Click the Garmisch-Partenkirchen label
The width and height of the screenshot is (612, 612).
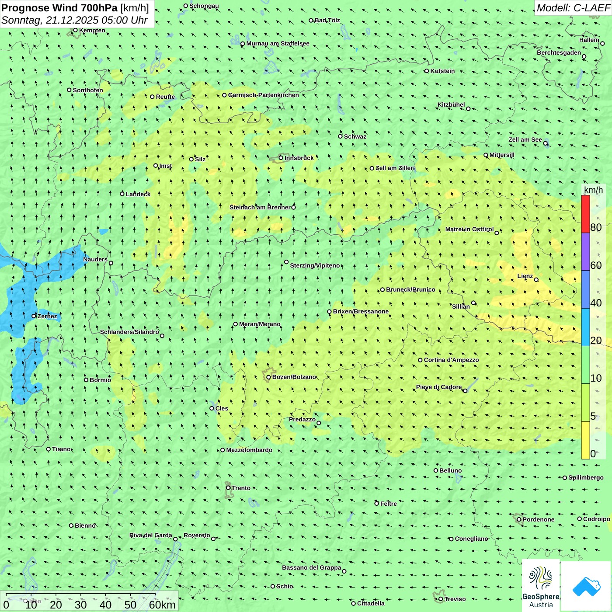coord(264,95)
